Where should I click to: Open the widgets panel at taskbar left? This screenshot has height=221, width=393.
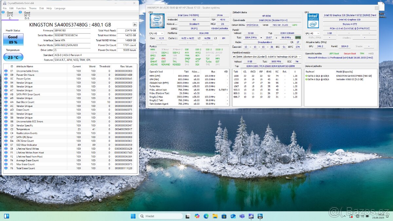(6, 216)
